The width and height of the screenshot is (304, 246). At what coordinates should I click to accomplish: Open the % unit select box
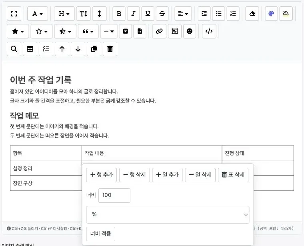click(x=168, y=214)
